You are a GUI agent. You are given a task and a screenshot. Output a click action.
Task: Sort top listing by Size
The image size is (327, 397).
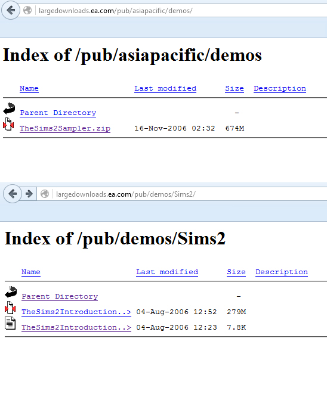(x=235, y=88)
